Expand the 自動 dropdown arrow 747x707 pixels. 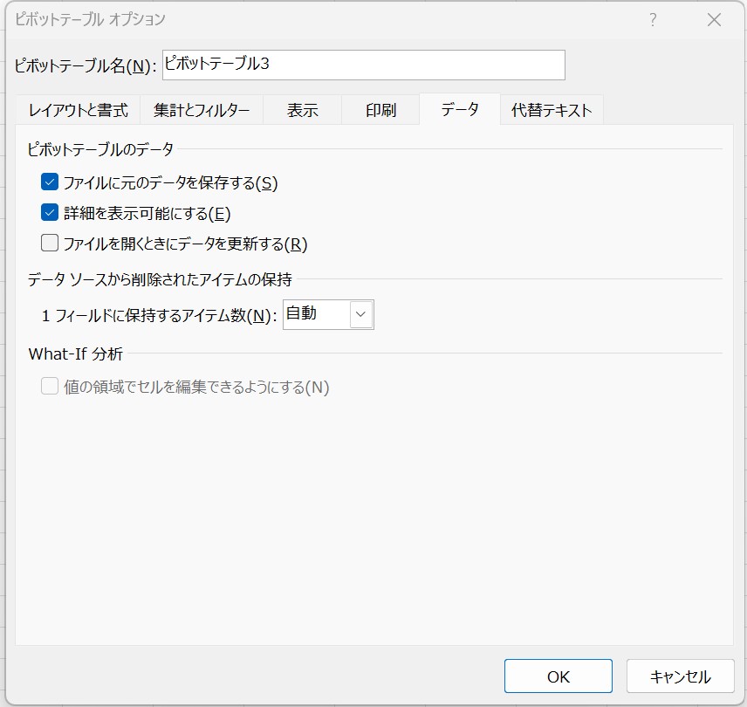coord(361,314)
